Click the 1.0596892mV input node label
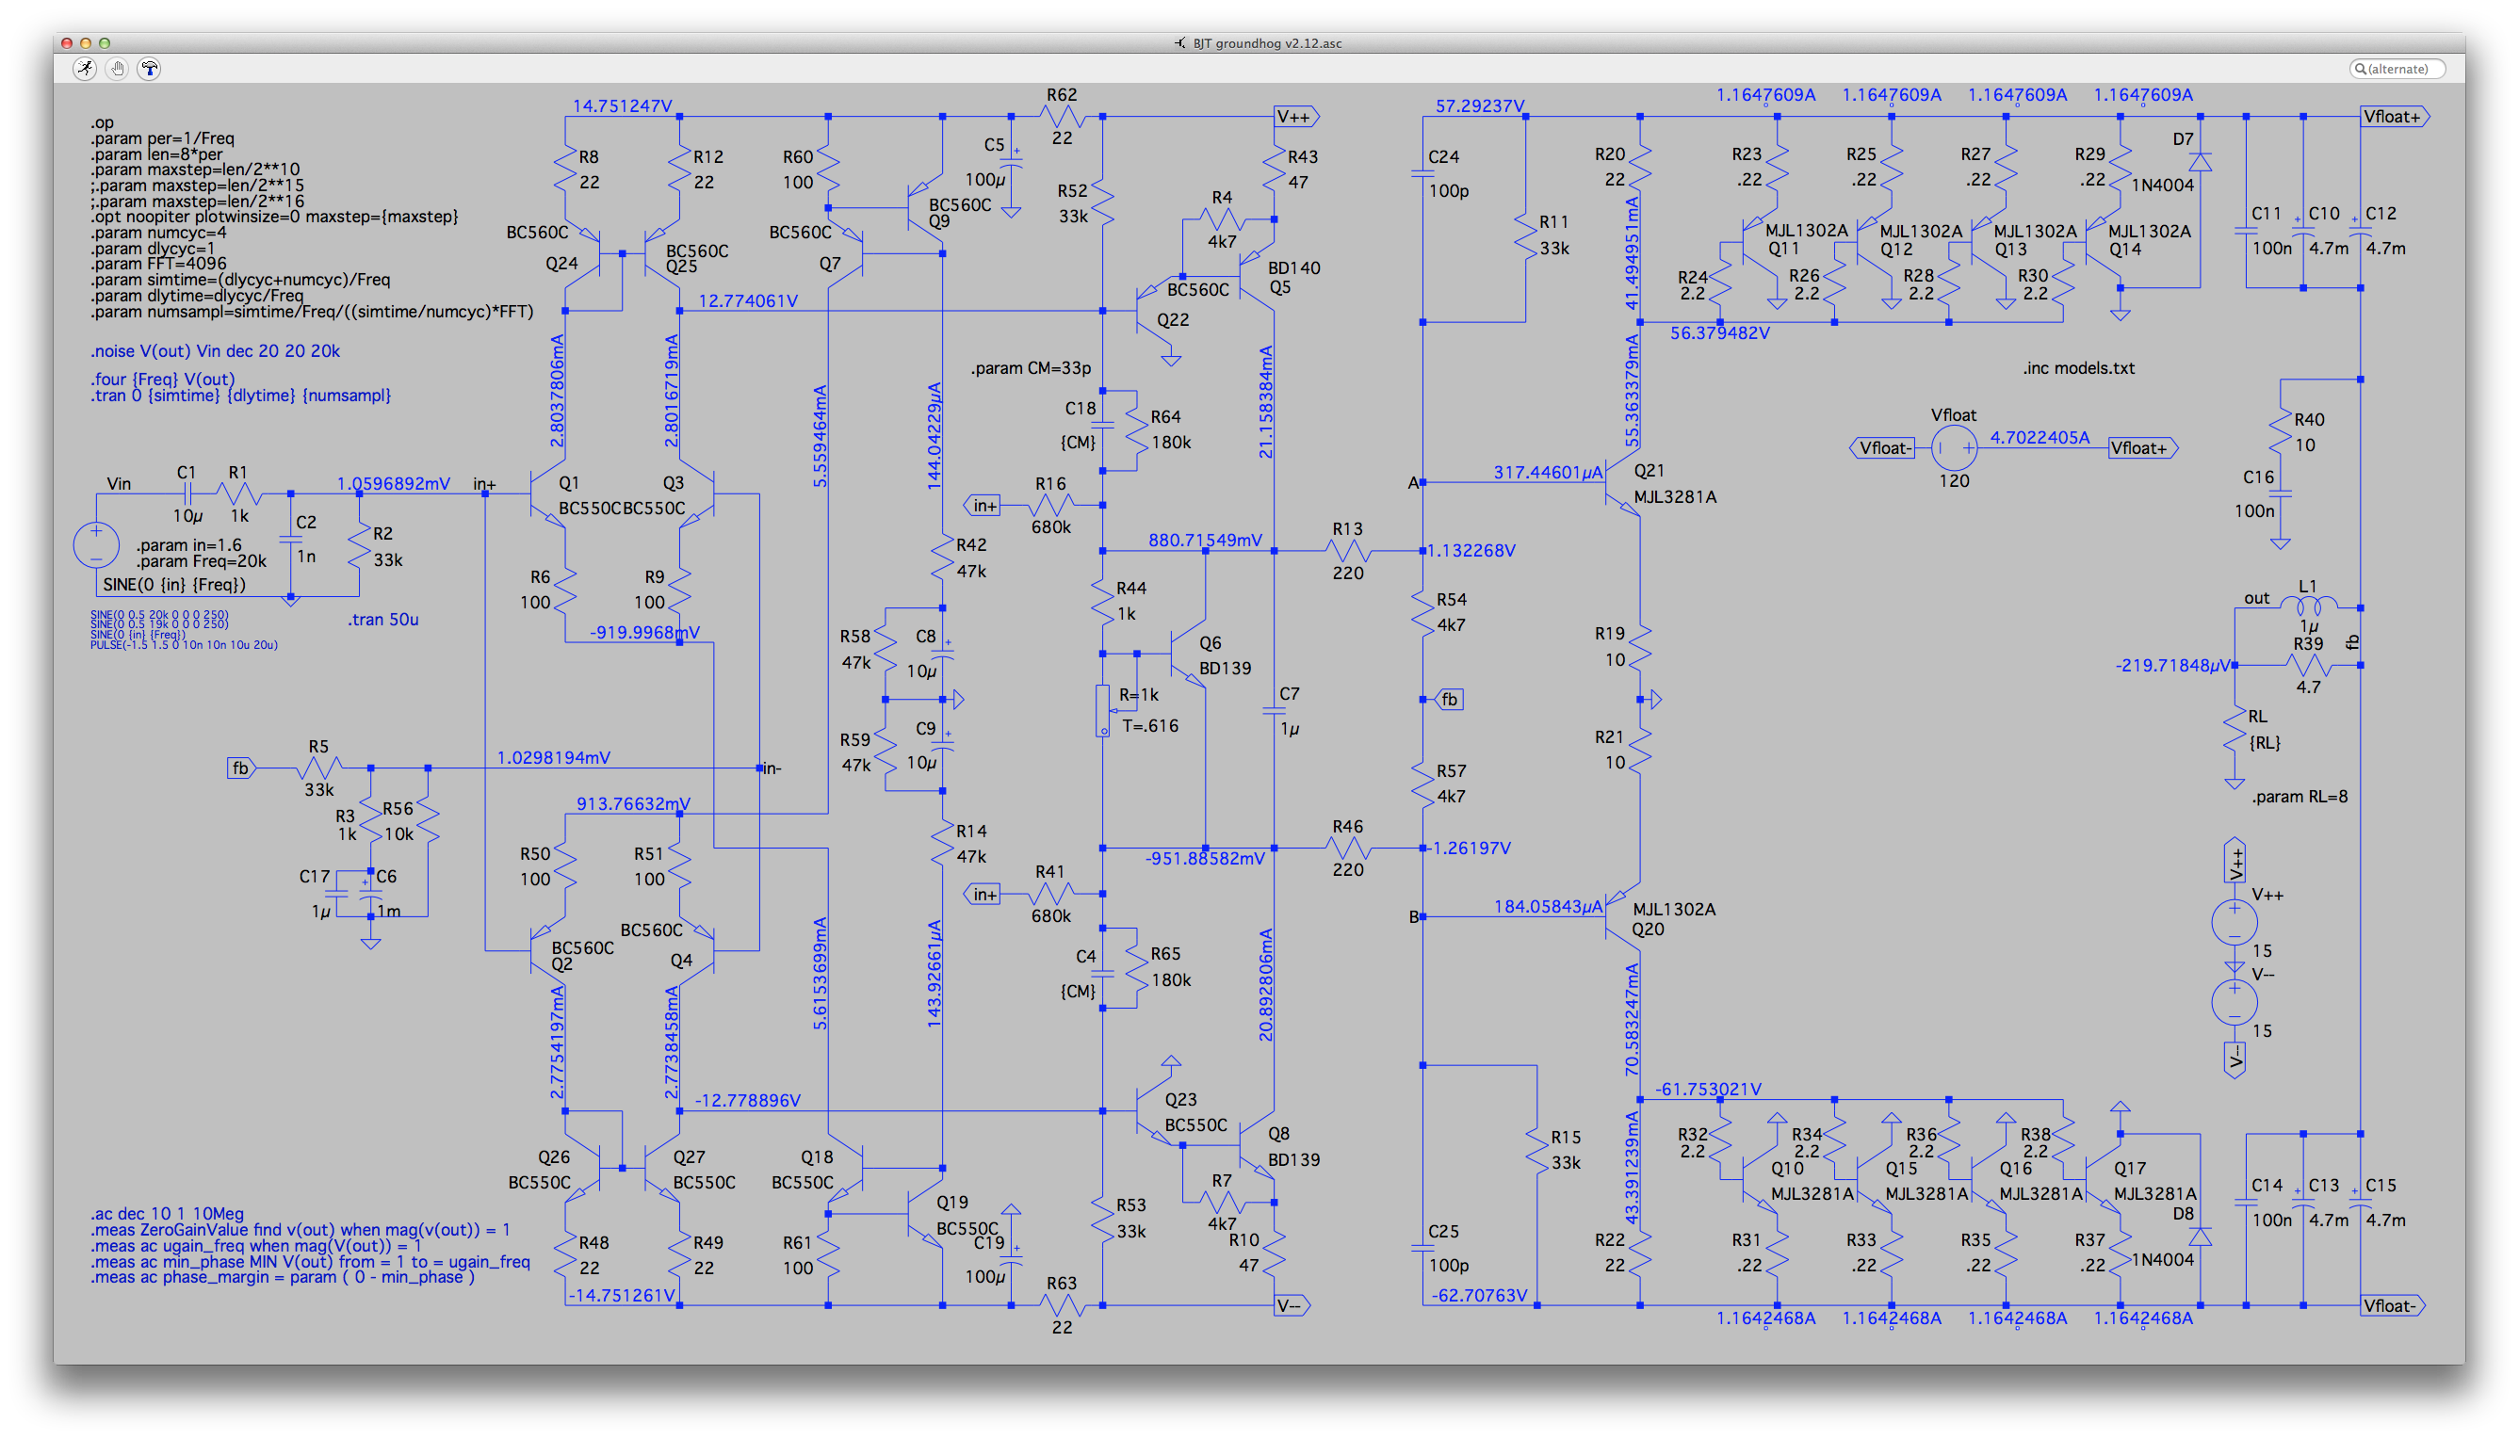Screen dimensions: 2519x1439 (393, 483)
